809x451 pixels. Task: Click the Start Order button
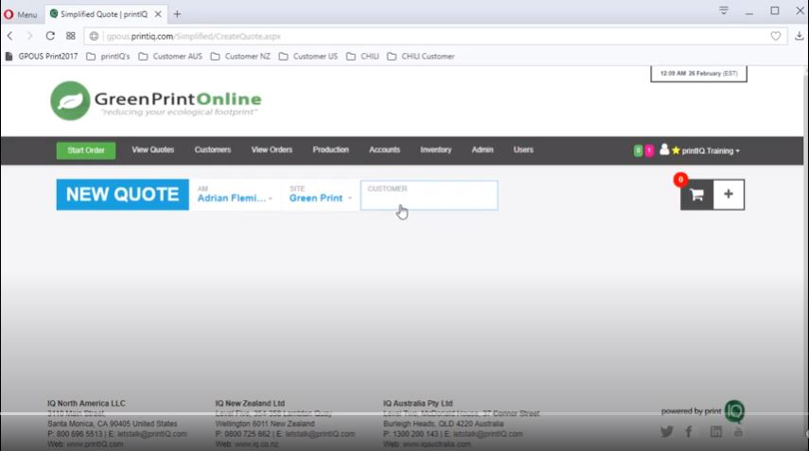[86, 150]
